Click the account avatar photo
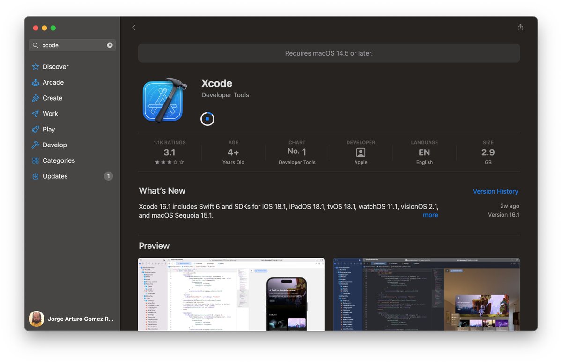Viewport: 562px width, 363px height. pos(37,319)
